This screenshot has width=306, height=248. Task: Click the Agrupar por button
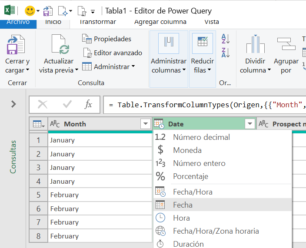[286, 56]
